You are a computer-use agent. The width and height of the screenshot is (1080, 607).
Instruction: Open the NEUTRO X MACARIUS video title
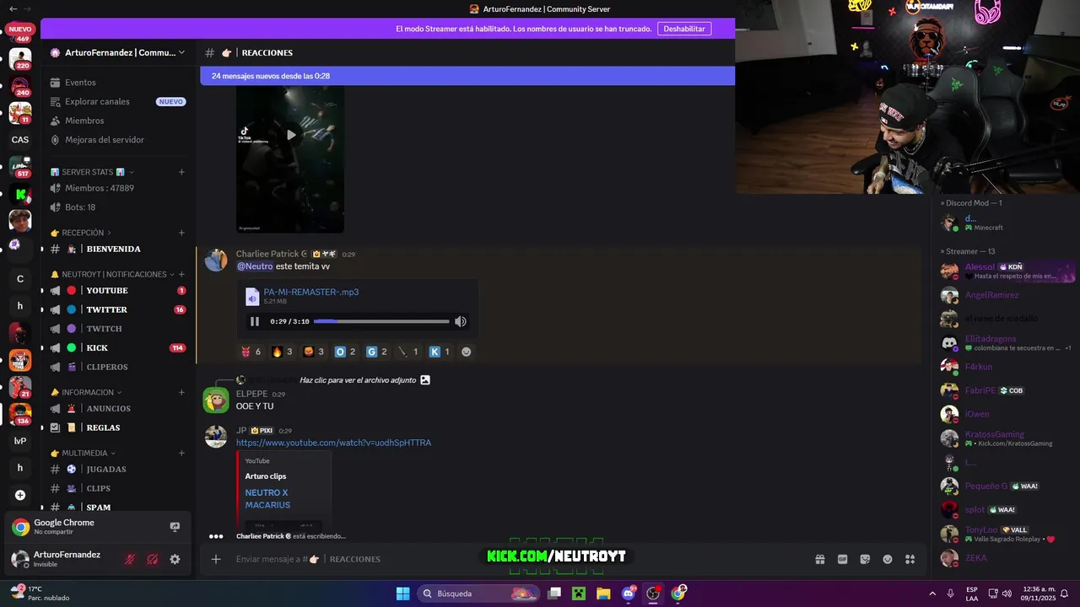pos(267,499)
